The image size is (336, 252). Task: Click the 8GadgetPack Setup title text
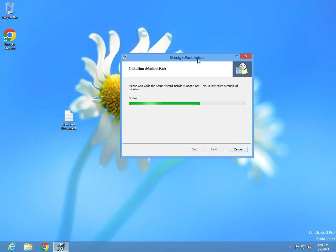[x=187, y=57]
